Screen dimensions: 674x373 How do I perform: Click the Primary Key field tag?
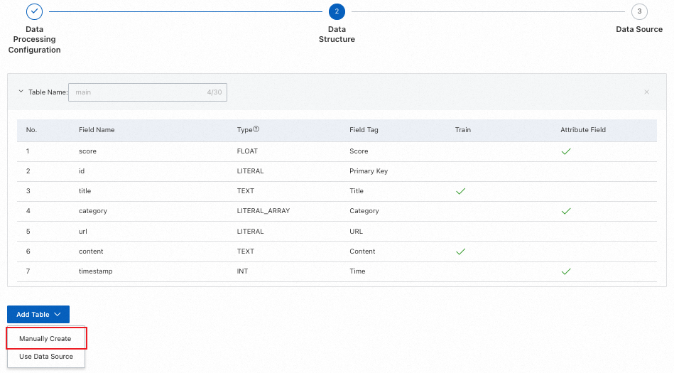(x=369, y=171)
